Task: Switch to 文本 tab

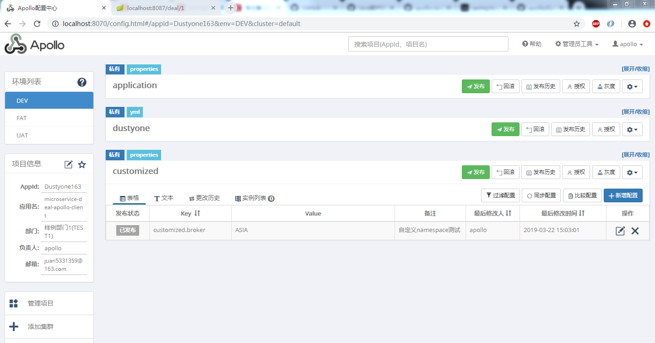Action: click(x=164, y=198)
